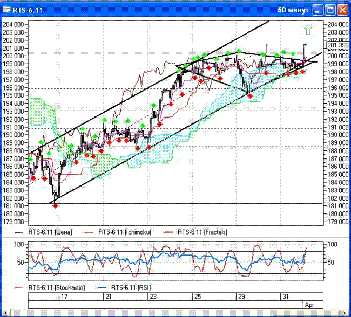Maximize the RTS-6.11 chart window
This screenshot has height=317, width=351.
tap(330, 10)
